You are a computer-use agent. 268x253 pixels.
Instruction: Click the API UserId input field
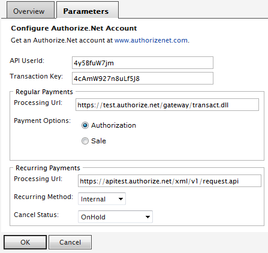tap(143, 63)
